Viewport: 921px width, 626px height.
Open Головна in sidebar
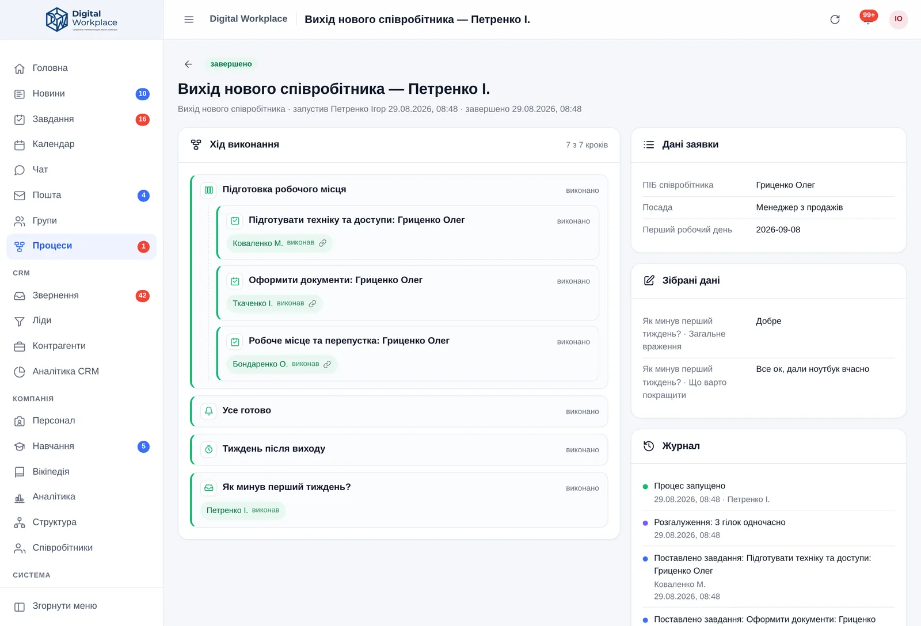[x=81, y=68]
